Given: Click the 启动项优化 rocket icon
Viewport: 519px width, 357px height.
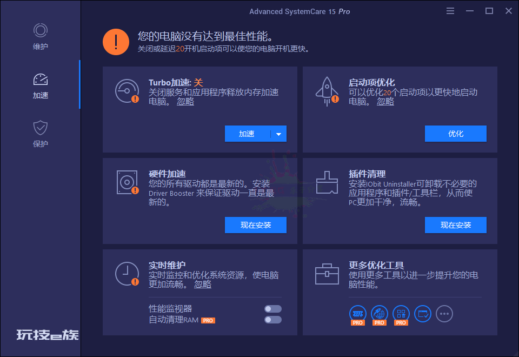Looking at the screenshot, I should (x=327, y=91).
